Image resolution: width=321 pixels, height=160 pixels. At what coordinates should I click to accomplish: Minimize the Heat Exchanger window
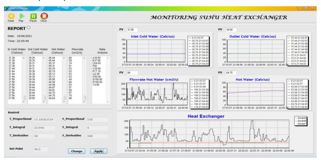300,8
